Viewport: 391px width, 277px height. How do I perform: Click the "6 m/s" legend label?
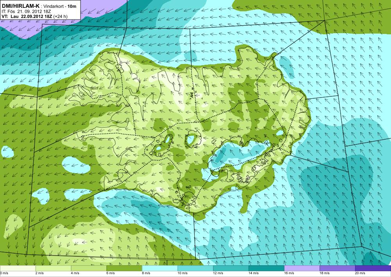(111, 273)
